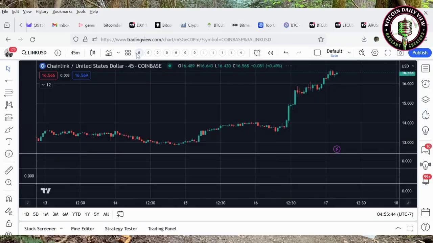Open the Indicators chart icon
This screenshot has width=433, height=243.
coord(108,53)
